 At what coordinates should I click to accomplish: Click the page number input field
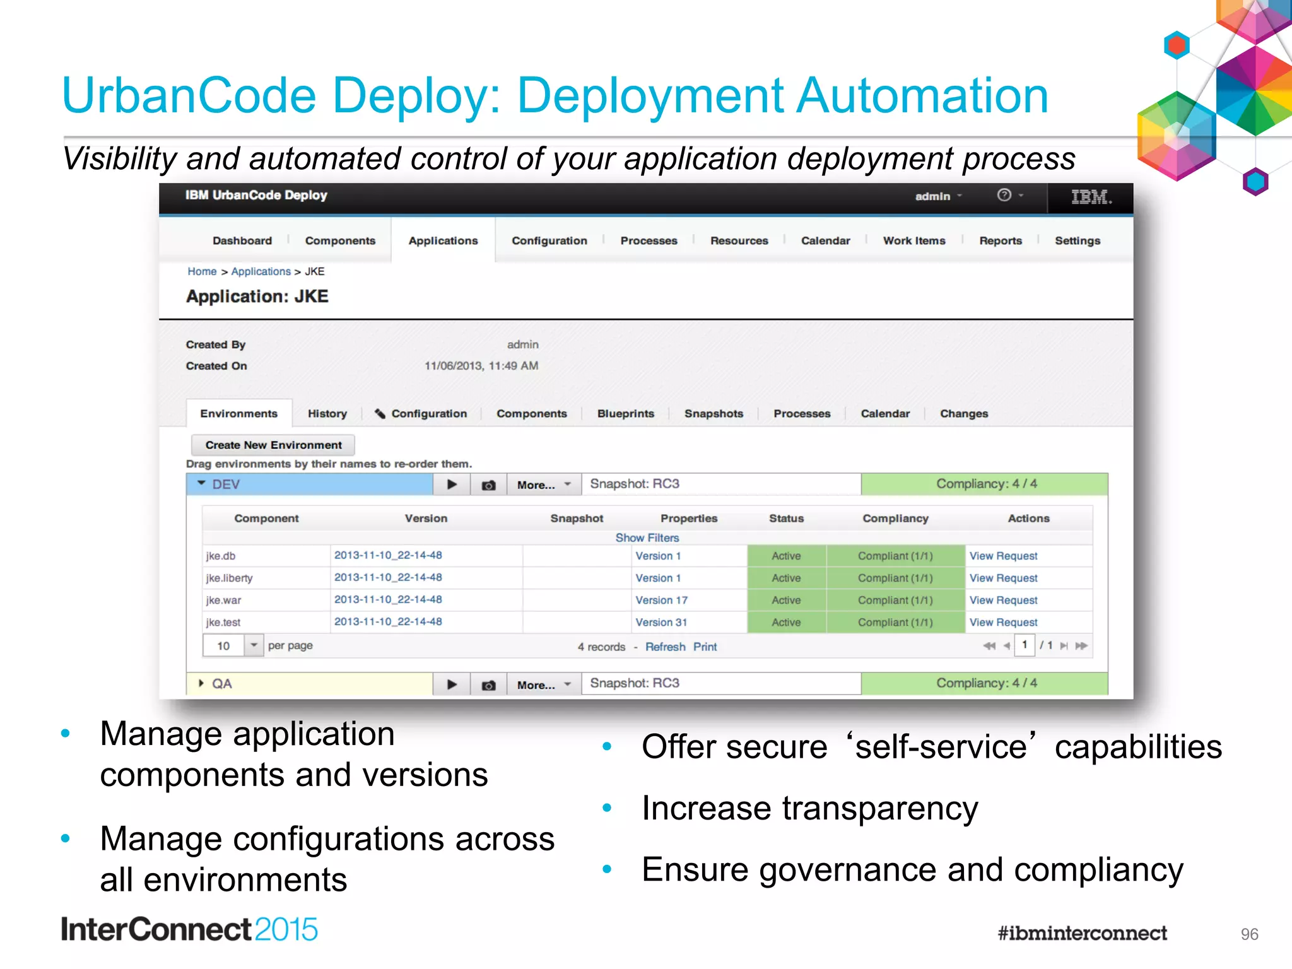(x=1025, y=645)
